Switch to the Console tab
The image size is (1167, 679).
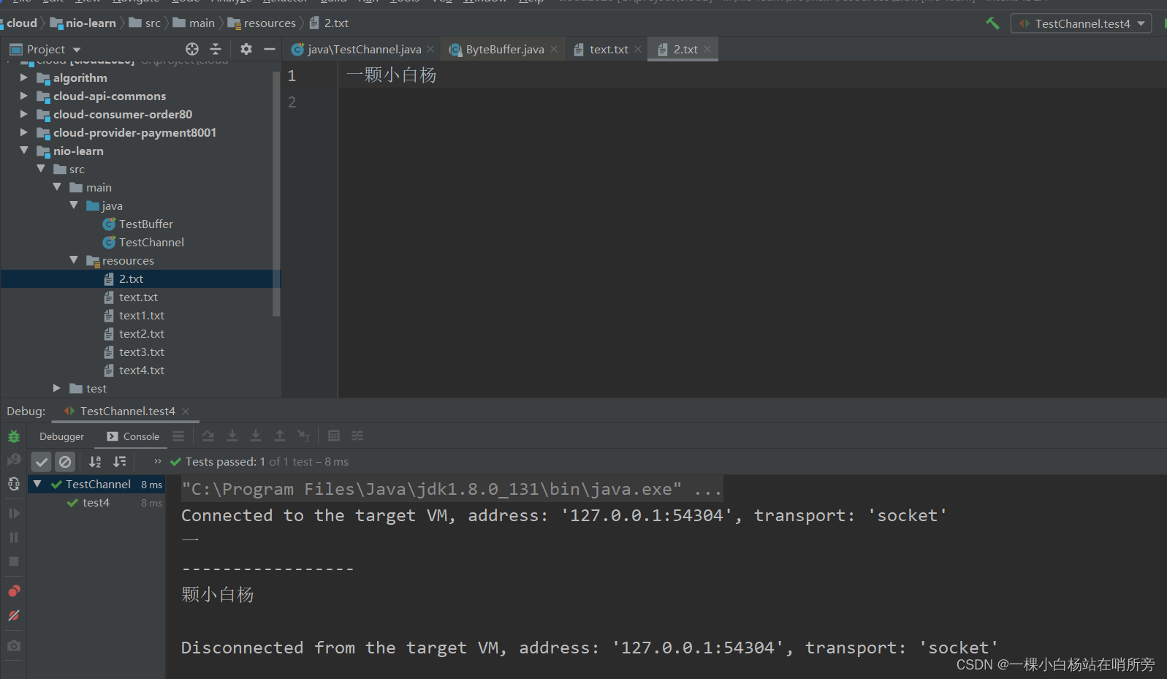tap(133, 436)
